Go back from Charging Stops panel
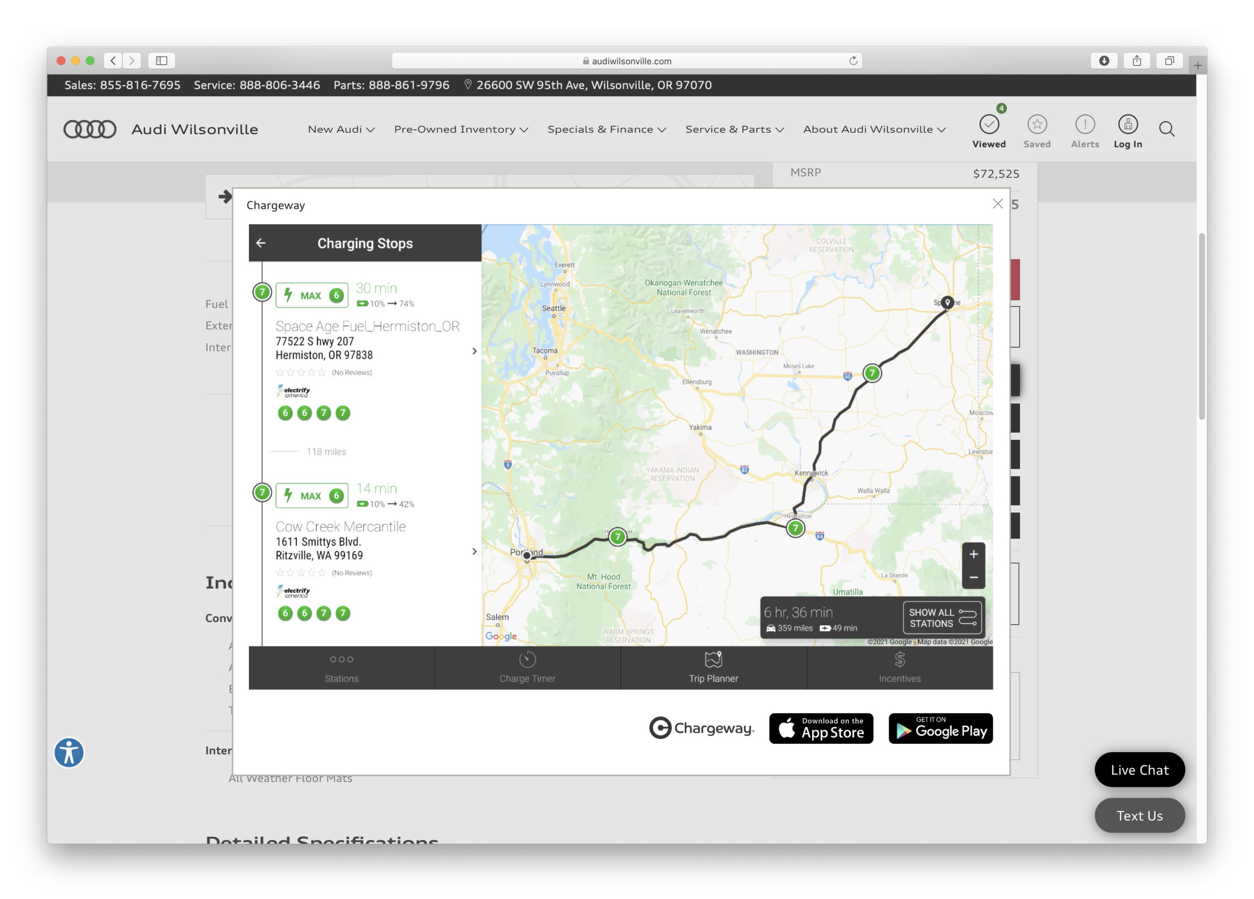Screen dimensions: 1254x899 [x=261, y=243]
